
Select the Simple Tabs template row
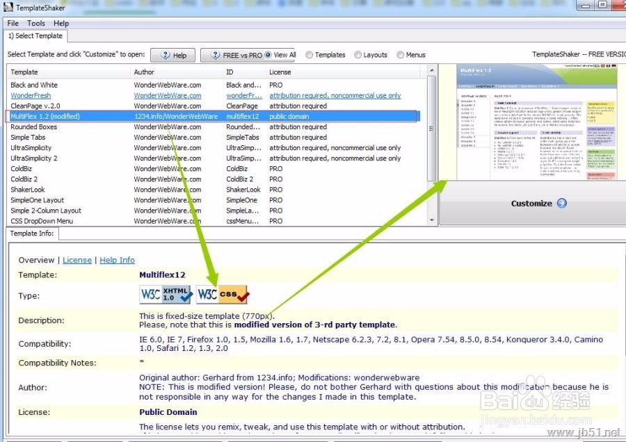tap(214, 137)
